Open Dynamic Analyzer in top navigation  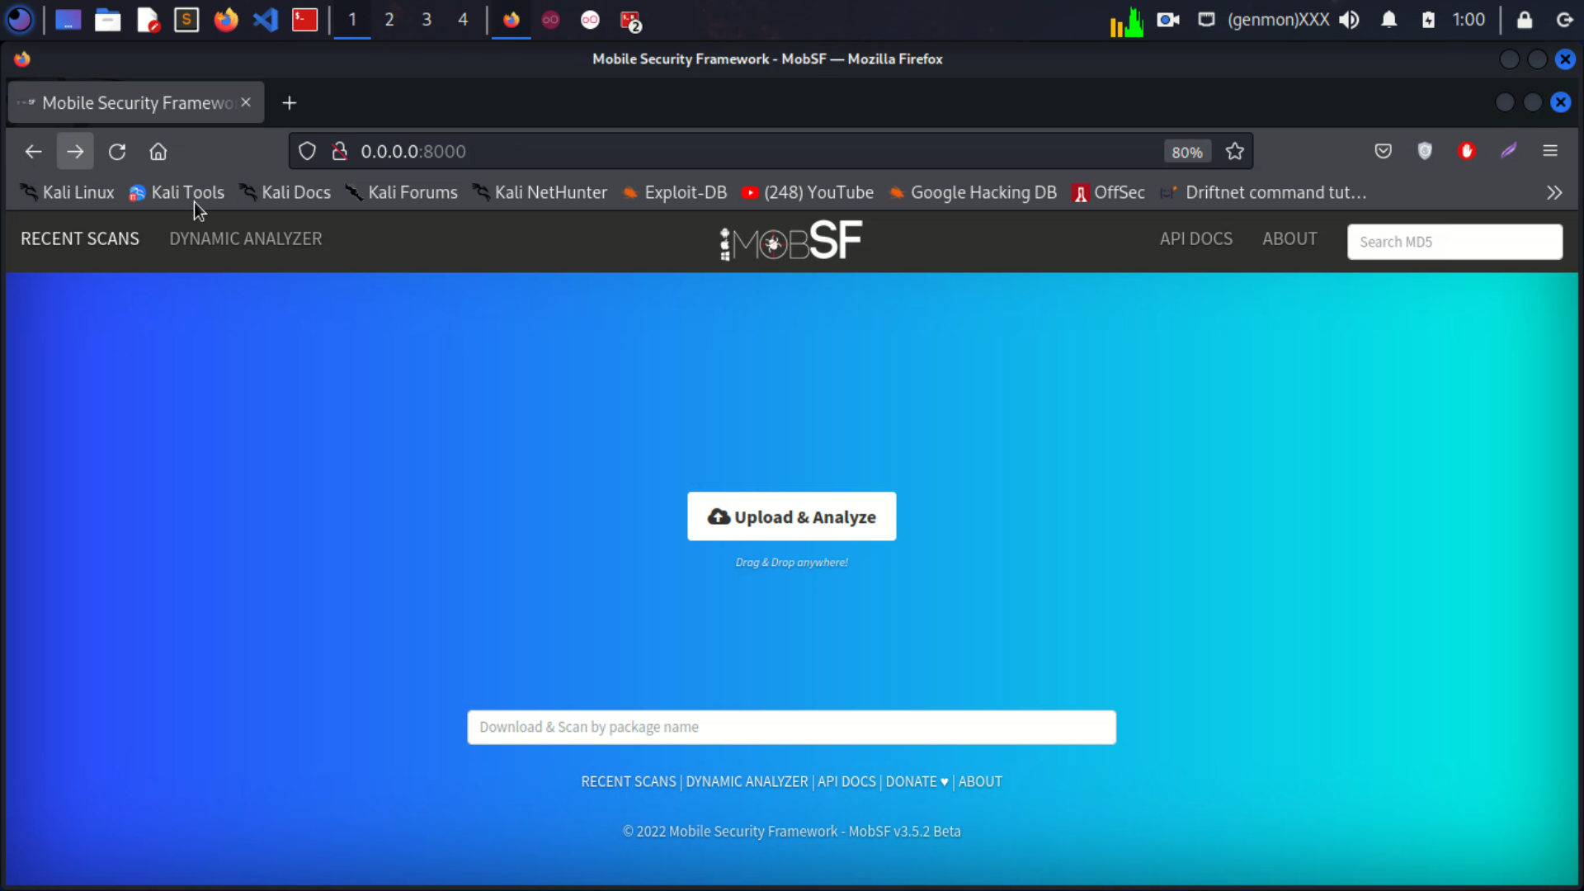coord(246,238)
